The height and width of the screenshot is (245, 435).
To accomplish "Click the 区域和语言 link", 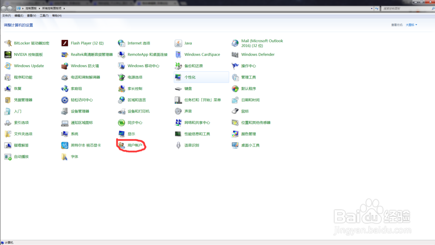I will (137, 100).
